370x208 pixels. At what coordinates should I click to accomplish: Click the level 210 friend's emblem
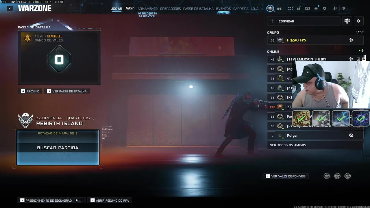[x=280, y=107]
